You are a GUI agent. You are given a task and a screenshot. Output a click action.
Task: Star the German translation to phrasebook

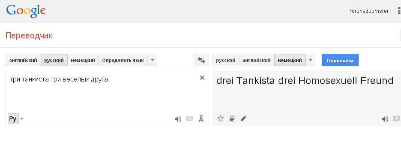pyautogui.click(x=221, y=119)
